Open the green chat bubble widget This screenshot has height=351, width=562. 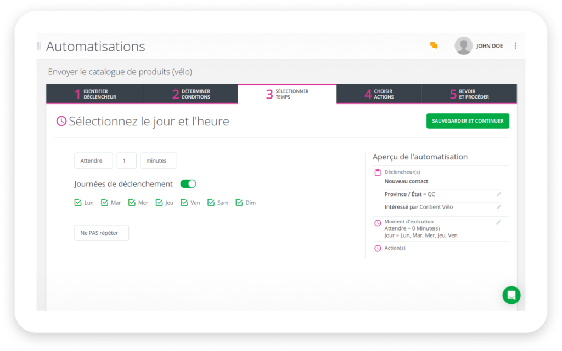[511, 295]
